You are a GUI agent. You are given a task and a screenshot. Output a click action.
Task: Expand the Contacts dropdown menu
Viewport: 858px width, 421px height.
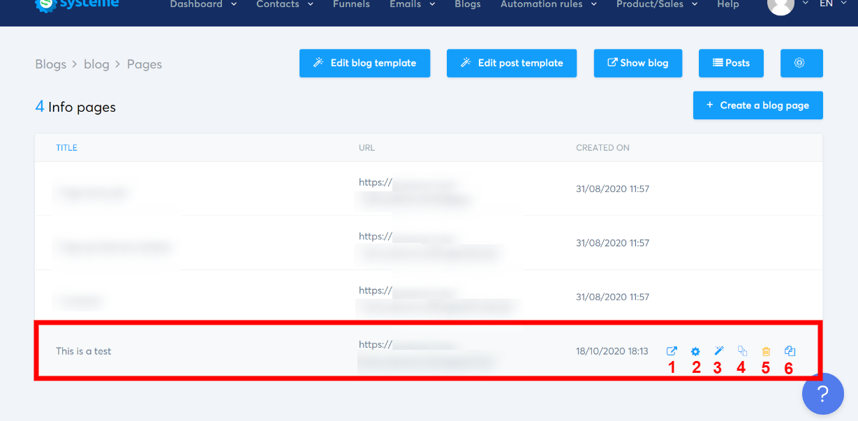(x=279, y=5)
